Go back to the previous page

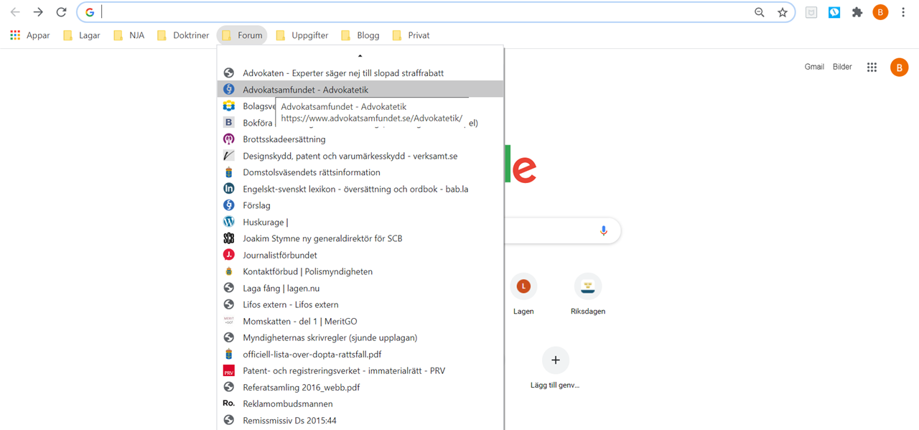15,12
